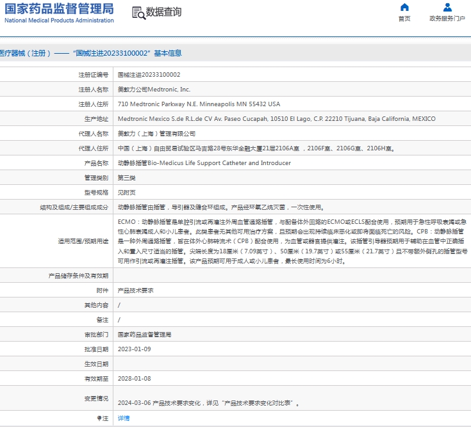Open the 详情 link in the 注 row
Image resolution: width=471 pixels, height=428 pixels.
[x=124, y=418]
